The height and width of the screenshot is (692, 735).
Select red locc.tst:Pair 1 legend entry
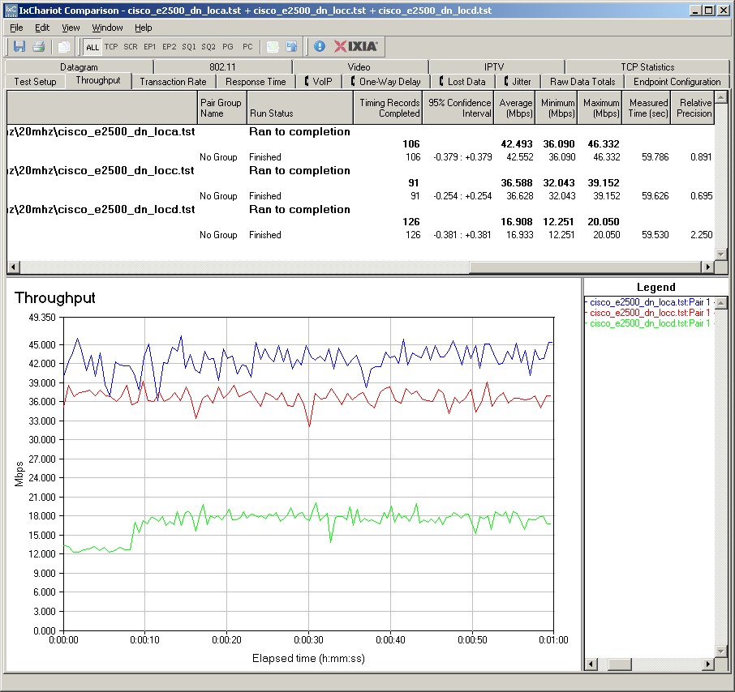[x=649, y=313]
